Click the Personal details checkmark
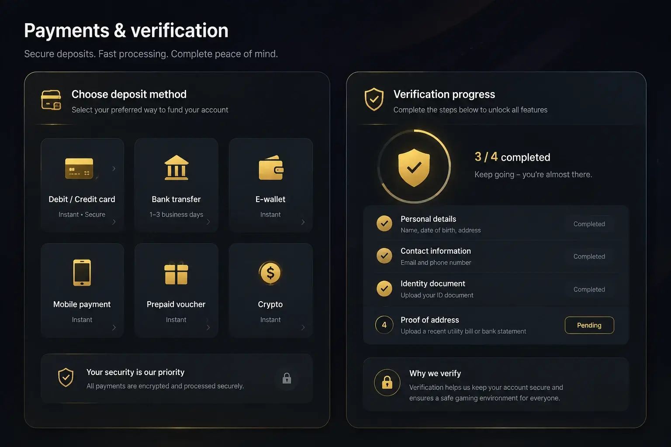The width and height of the screenshot is (671, 447). (384, 223)
